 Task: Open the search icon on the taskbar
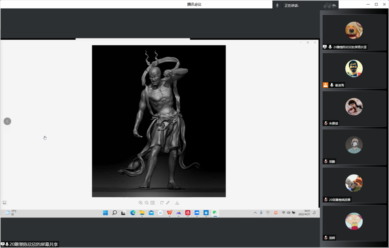point(114,213)
